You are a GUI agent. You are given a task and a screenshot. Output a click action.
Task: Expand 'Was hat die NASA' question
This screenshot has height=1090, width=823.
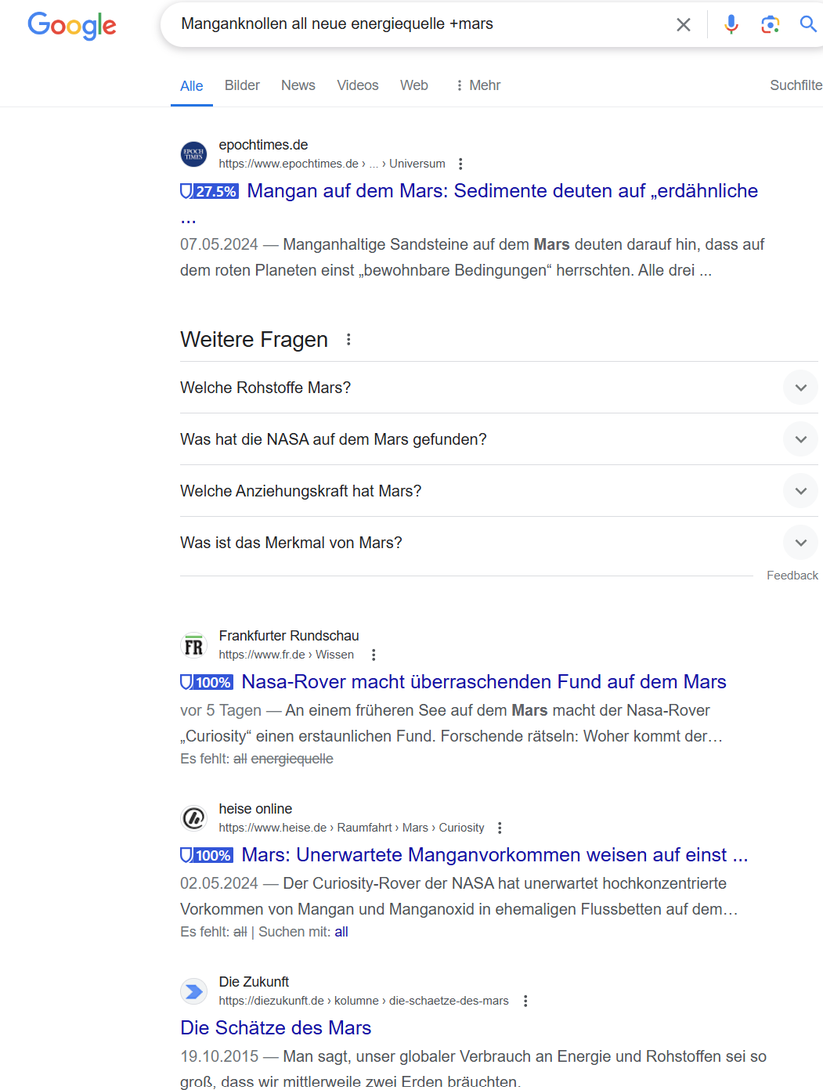pos(499,439)
